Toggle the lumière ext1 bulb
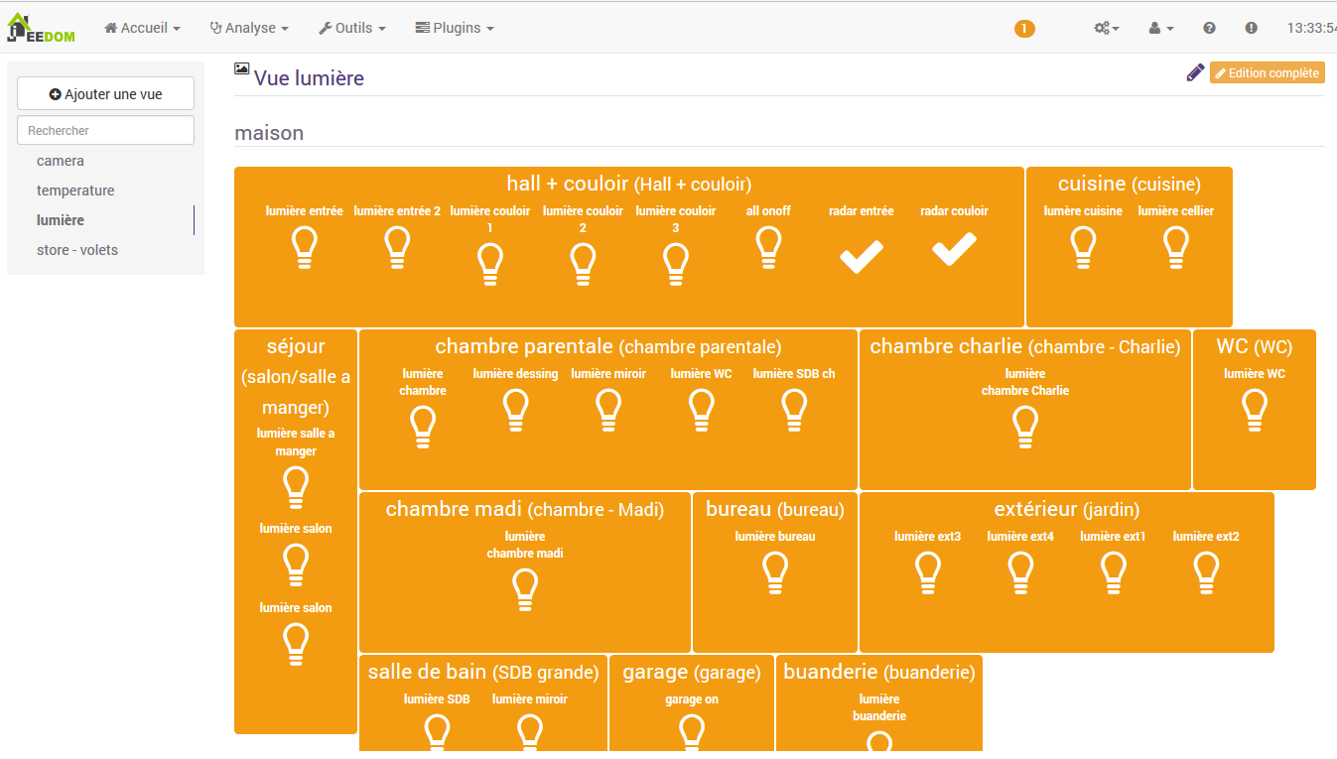1337x759 pixels. [1114, 572]
